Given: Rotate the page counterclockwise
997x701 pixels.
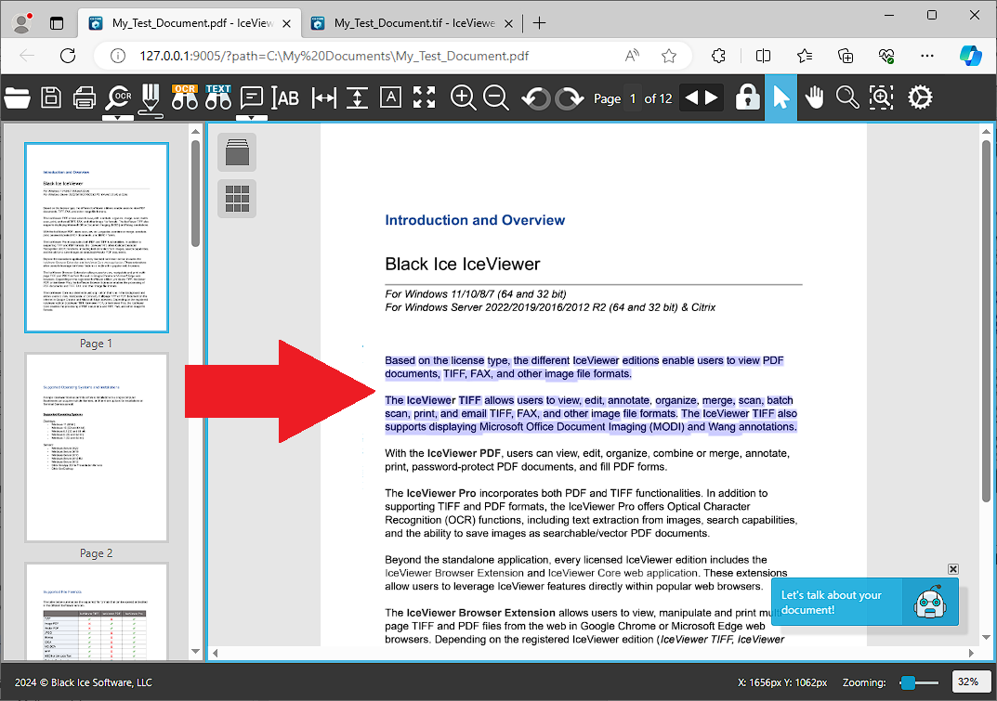Looking at the screenshot, I should coord(536,98).
